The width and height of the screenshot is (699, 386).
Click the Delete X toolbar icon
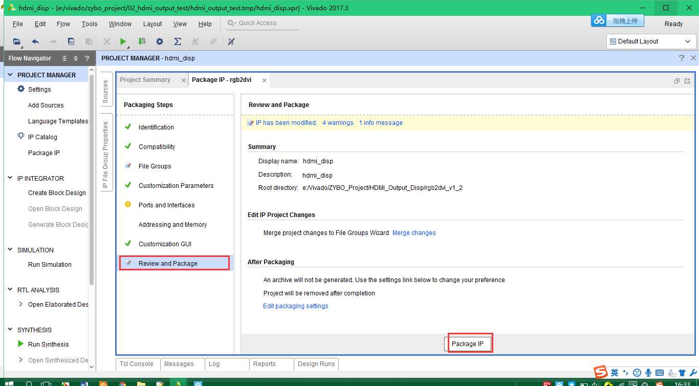click(106, 41)
